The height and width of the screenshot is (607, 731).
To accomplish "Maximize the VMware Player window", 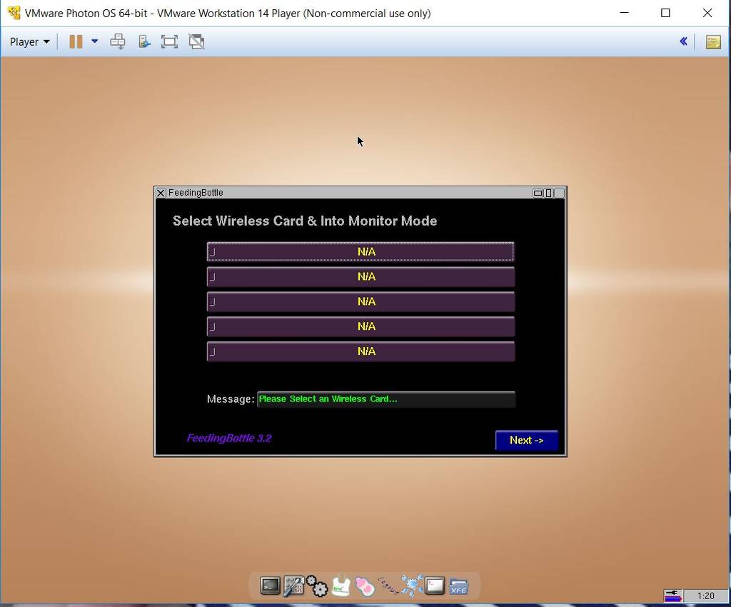I will pos(666,13).
